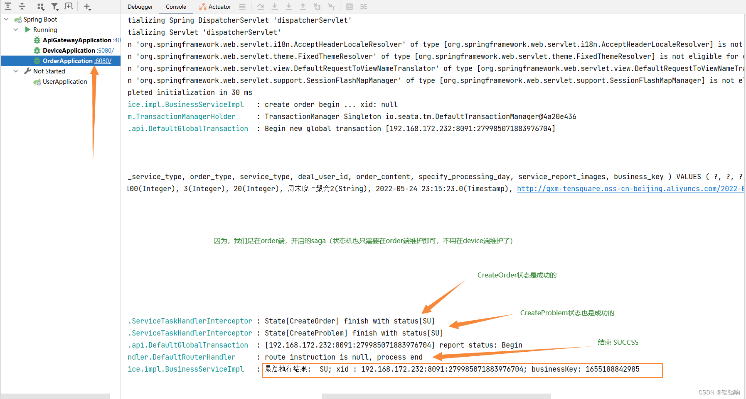Viewport: 746px width, 399px height.
Task: Click the 'create order begin ... xid: null' line
Action: [x=331, y=105]
